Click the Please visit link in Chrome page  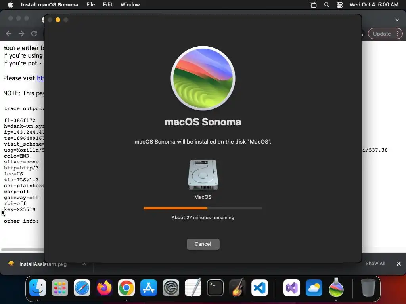(x=40, y=78)
